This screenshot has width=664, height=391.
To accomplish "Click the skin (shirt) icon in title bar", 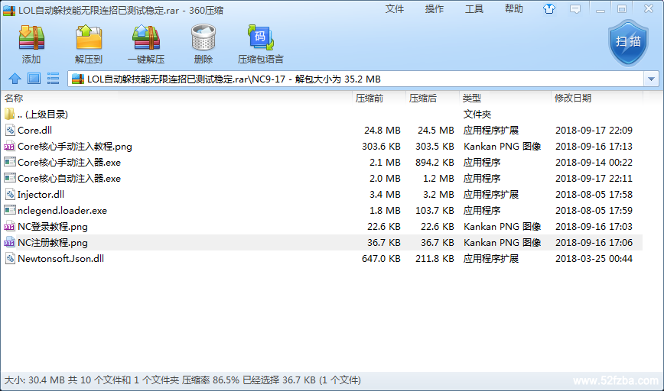I will click(549, 9).
